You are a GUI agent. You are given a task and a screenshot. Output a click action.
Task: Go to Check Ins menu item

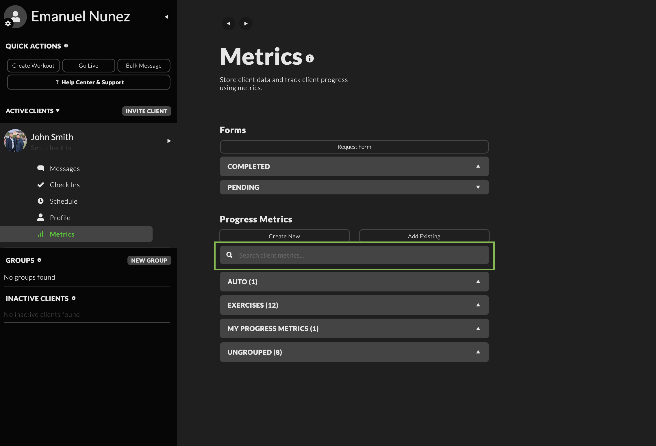pos(64,185)
